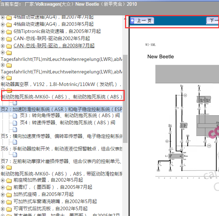Click folder icon of 加热式座椅
Viewport: 219px width, 216px height.
coord(9,195)
